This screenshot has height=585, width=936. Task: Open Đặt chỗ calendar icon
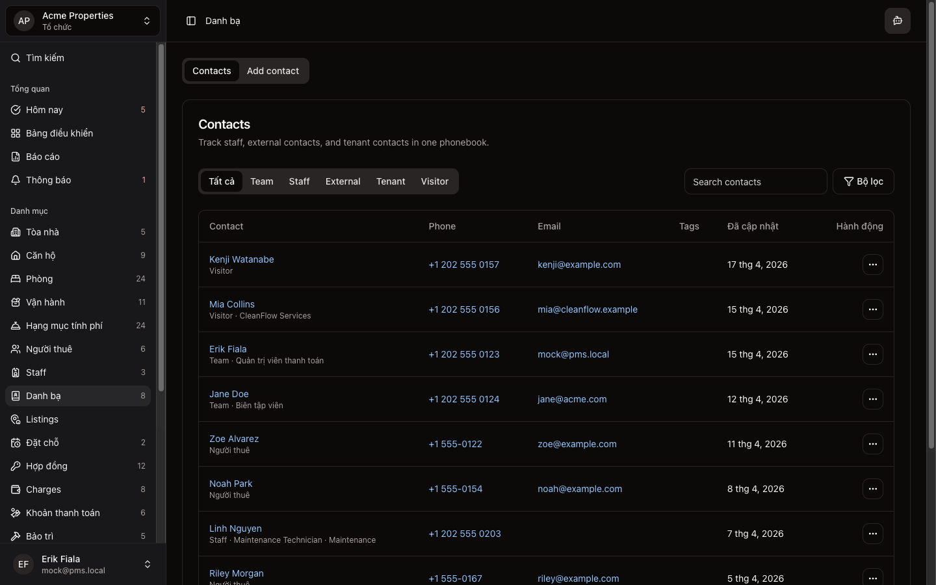pyautogui.click(x=16, y=443)
